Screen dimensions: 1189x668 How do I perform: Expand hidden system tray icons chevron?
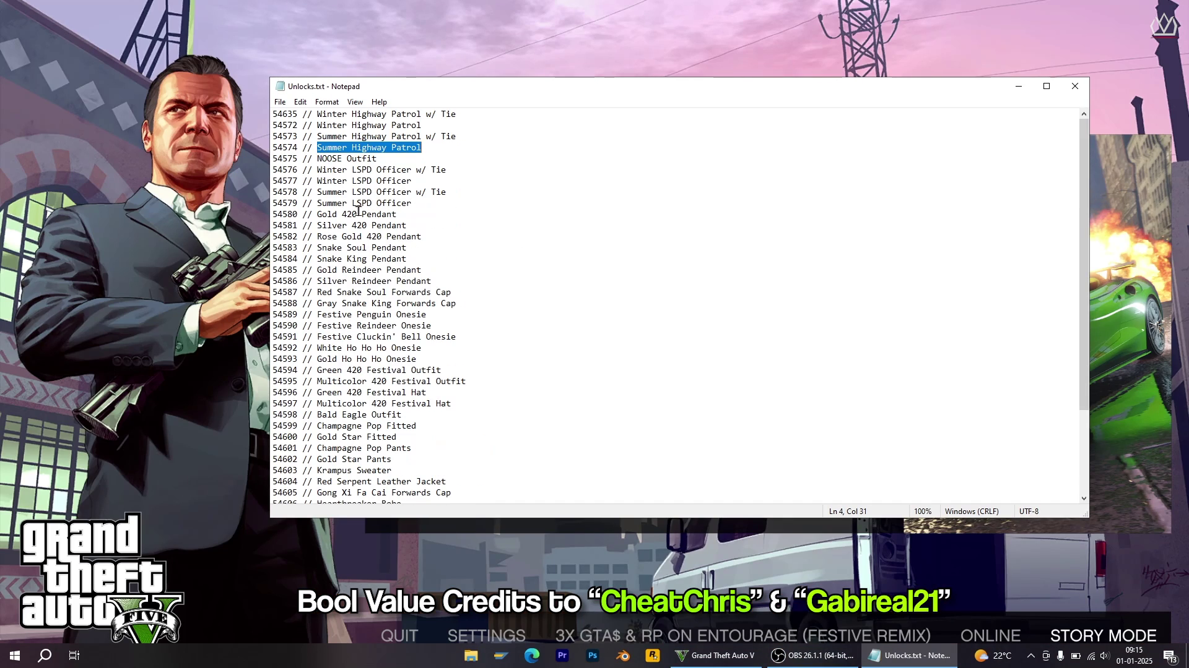click(1030, 656)
